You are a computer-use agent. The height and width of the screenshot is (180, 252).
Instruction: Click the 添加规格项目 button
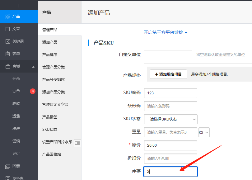pos(168,74)
